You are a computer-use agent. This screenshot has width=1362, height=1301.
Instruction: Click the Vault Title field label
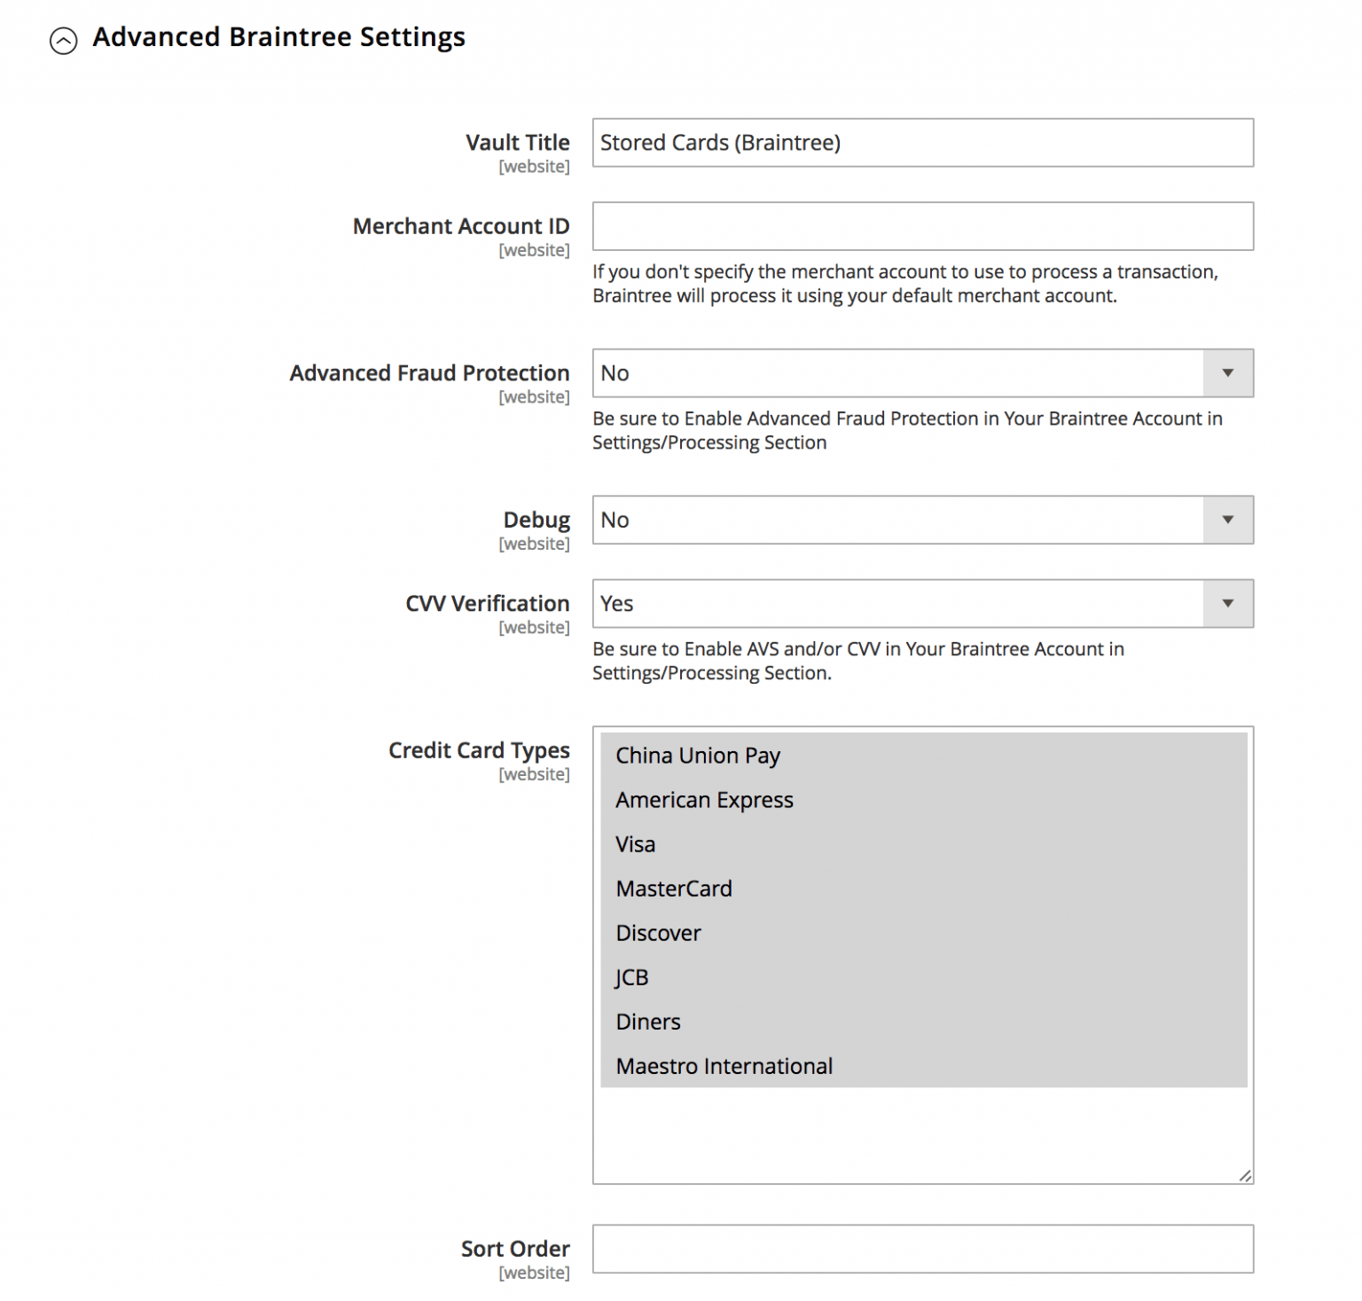(x=518, y=142)
